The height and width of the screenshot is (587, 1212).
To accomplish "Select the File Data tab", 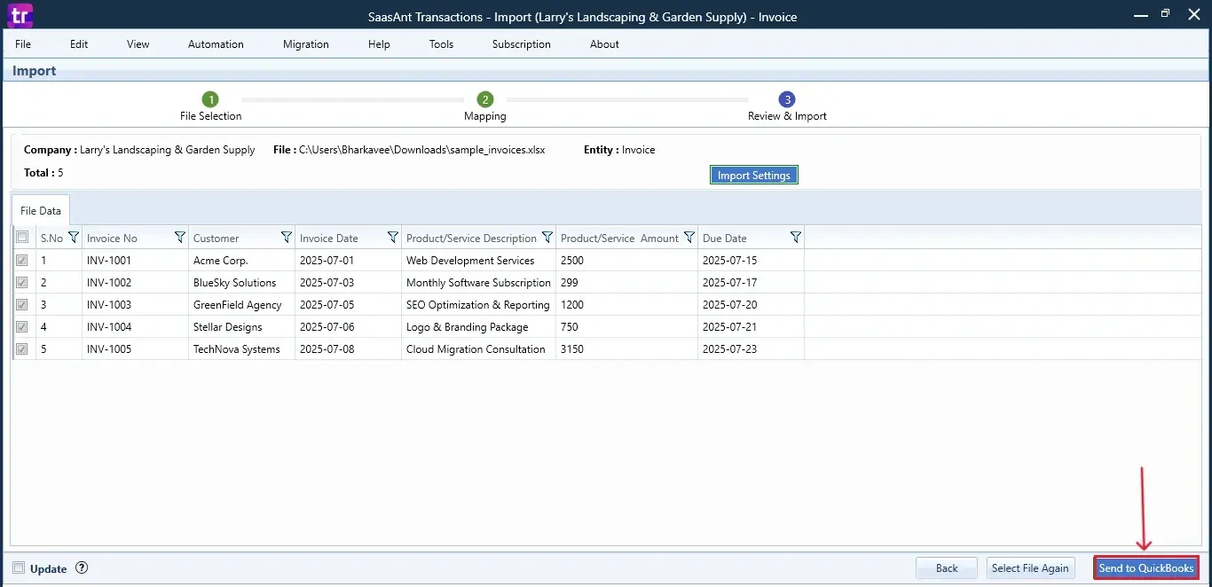I will click(x=41, y=211).
